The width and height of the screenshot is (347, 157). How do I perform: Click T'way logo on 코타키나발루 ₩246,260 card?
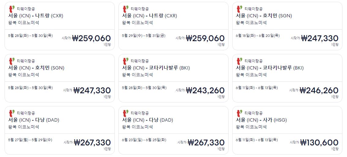tap(240, 61)
